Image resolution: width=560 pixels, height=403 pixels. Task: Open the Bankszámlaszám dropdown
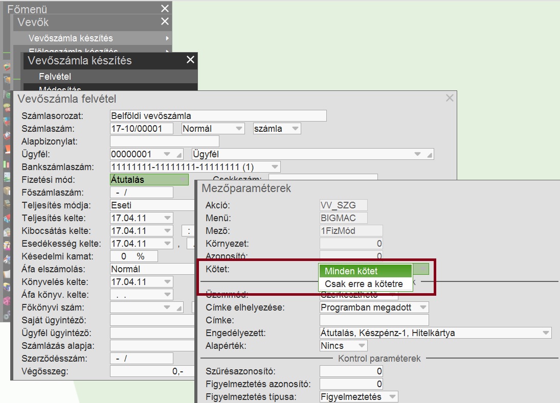tap(275, 167)
